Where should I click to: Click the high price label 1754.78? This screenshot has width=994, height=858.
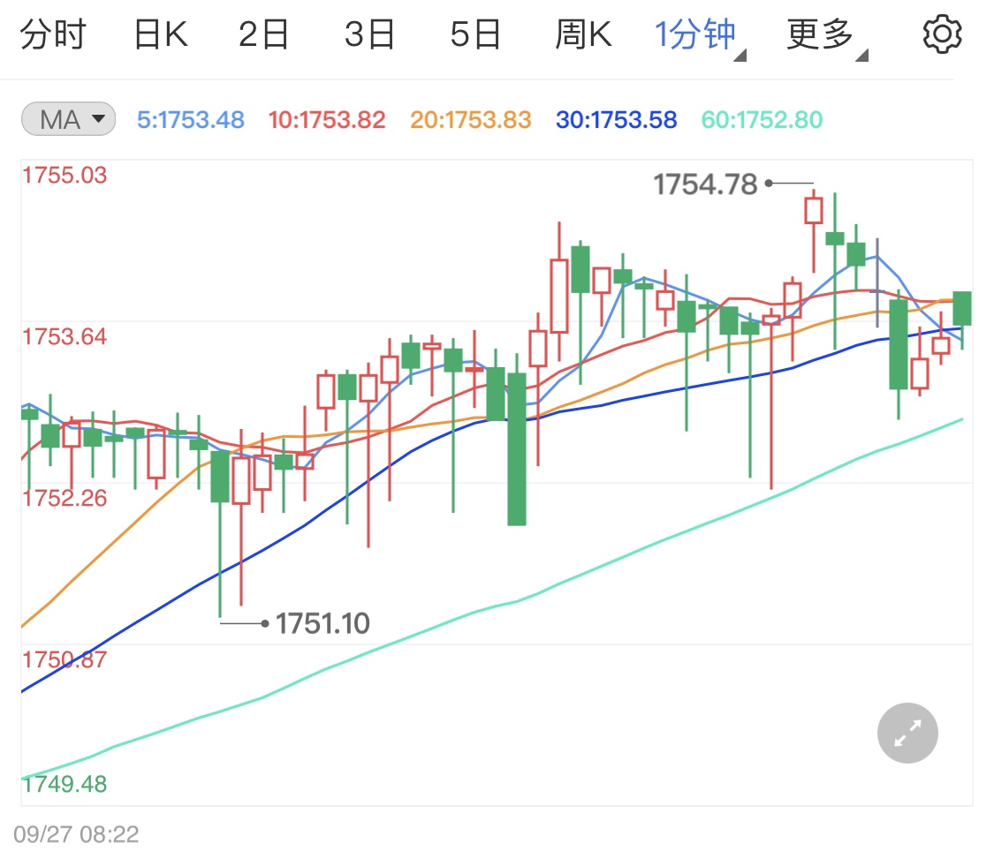(706, 184)
